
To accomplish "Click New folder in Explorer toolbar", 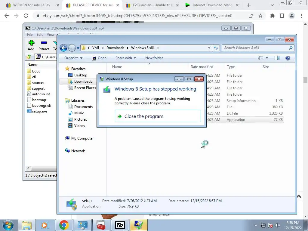I will [154, 58].
